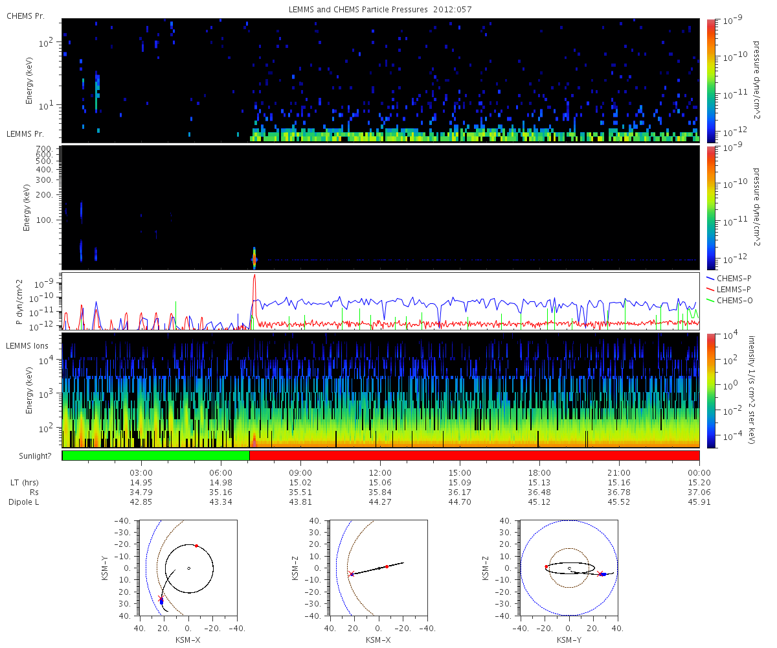Click the bright spot in the LEMMS Pr. spectrogram

click(x=254, y=258)
